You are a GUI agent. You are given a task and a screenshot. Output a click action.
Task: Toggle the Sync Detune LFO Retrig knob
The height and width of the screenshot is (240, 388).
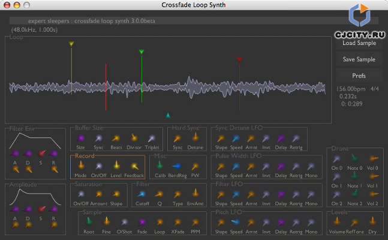point(296,139)
